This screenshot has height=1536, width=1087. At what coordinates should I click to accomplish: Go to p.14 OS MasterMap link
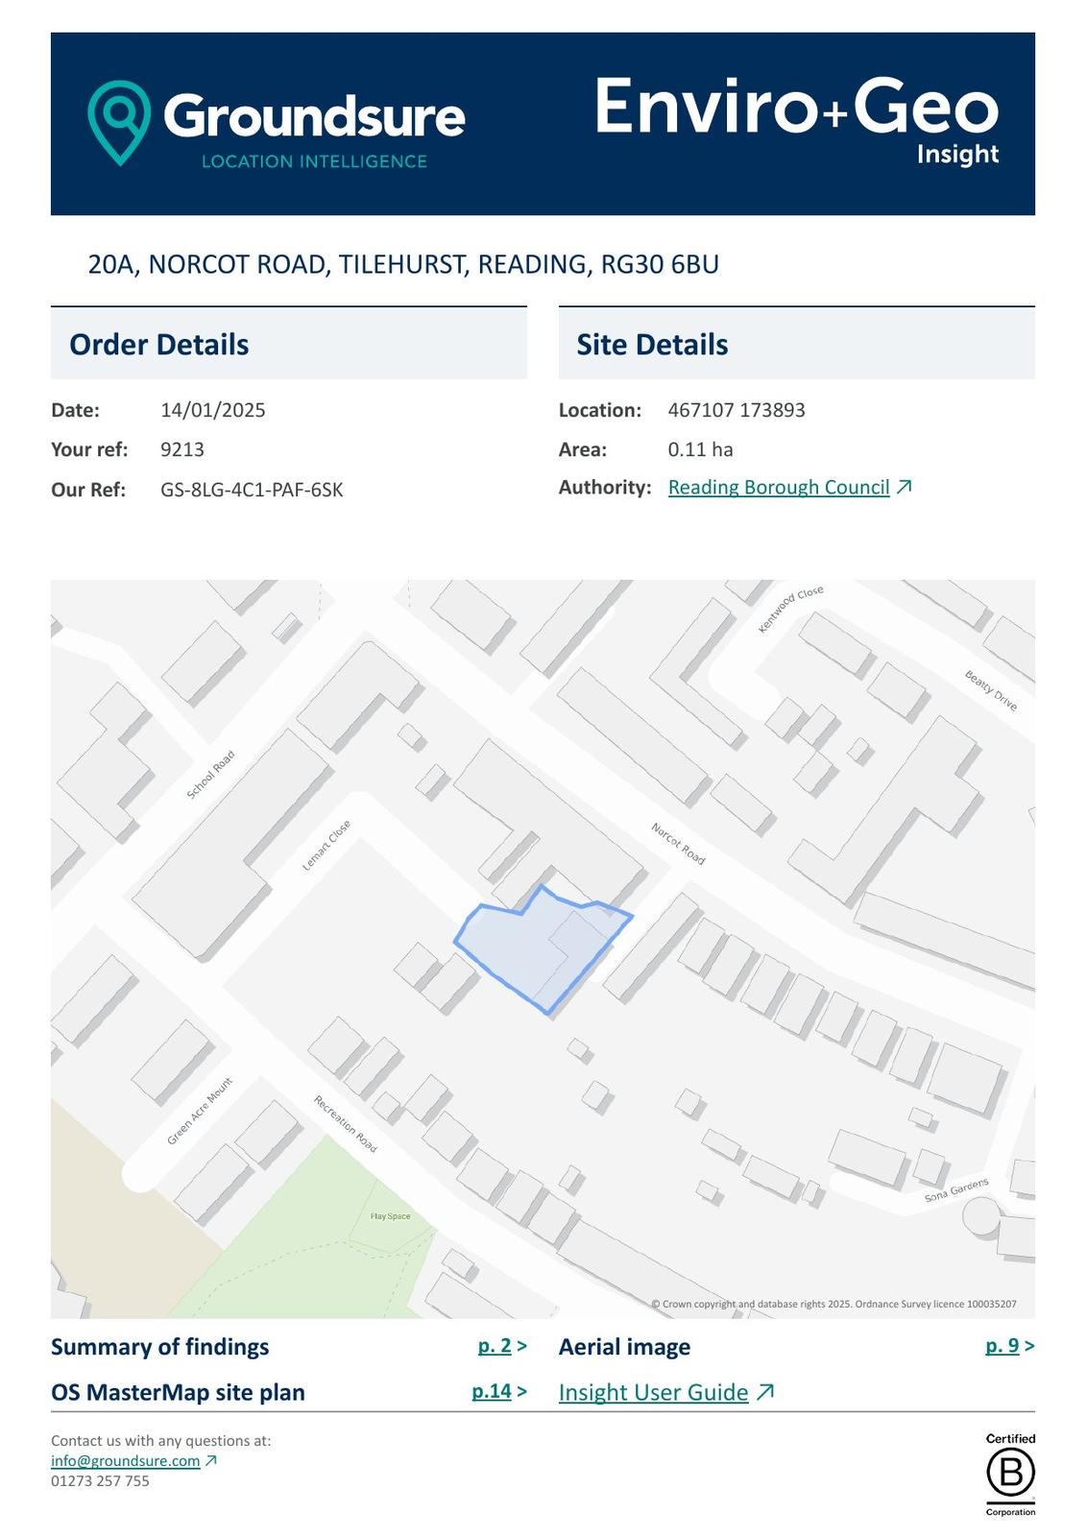pyautogui.click(x=491, y=1391)
